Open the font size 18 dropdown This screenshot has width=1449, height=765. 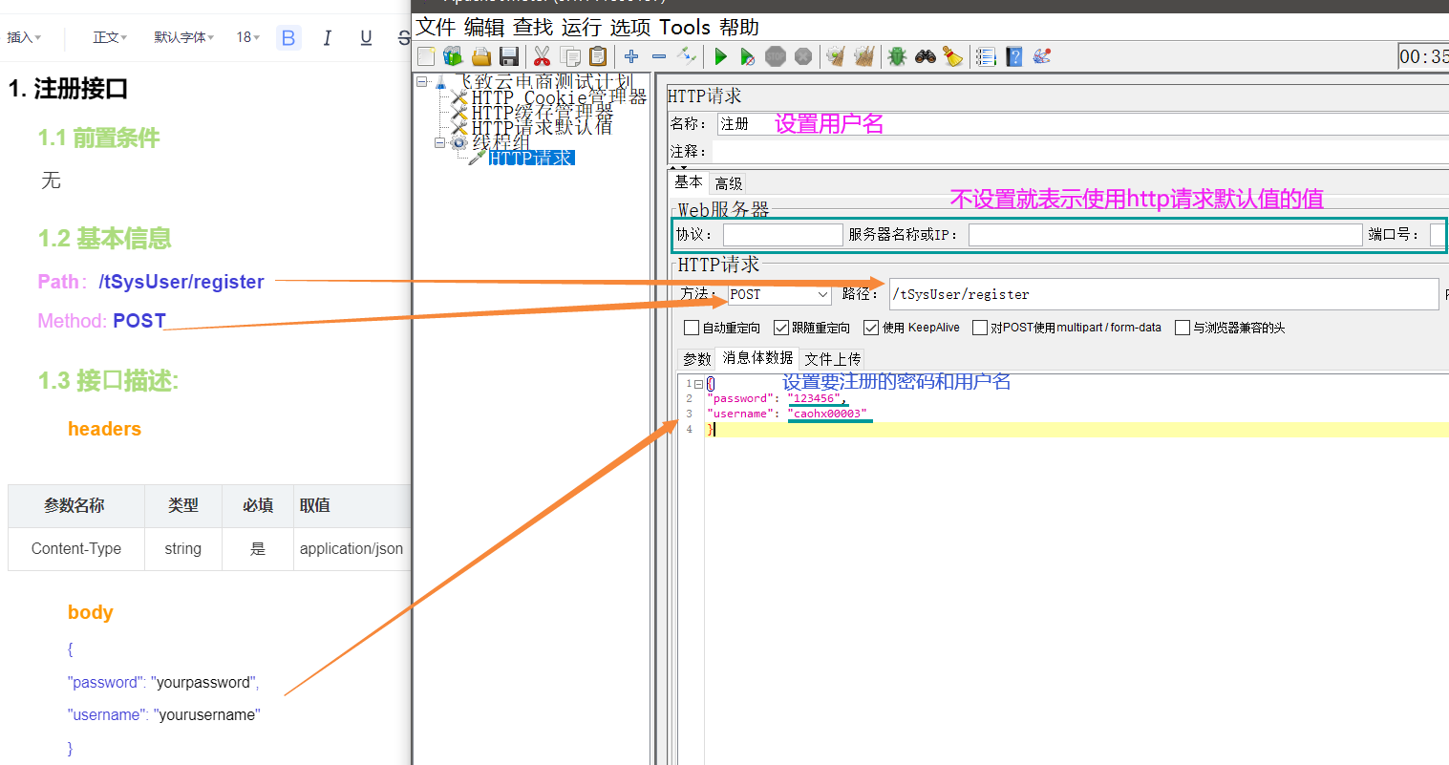click(x=246, y=36)
